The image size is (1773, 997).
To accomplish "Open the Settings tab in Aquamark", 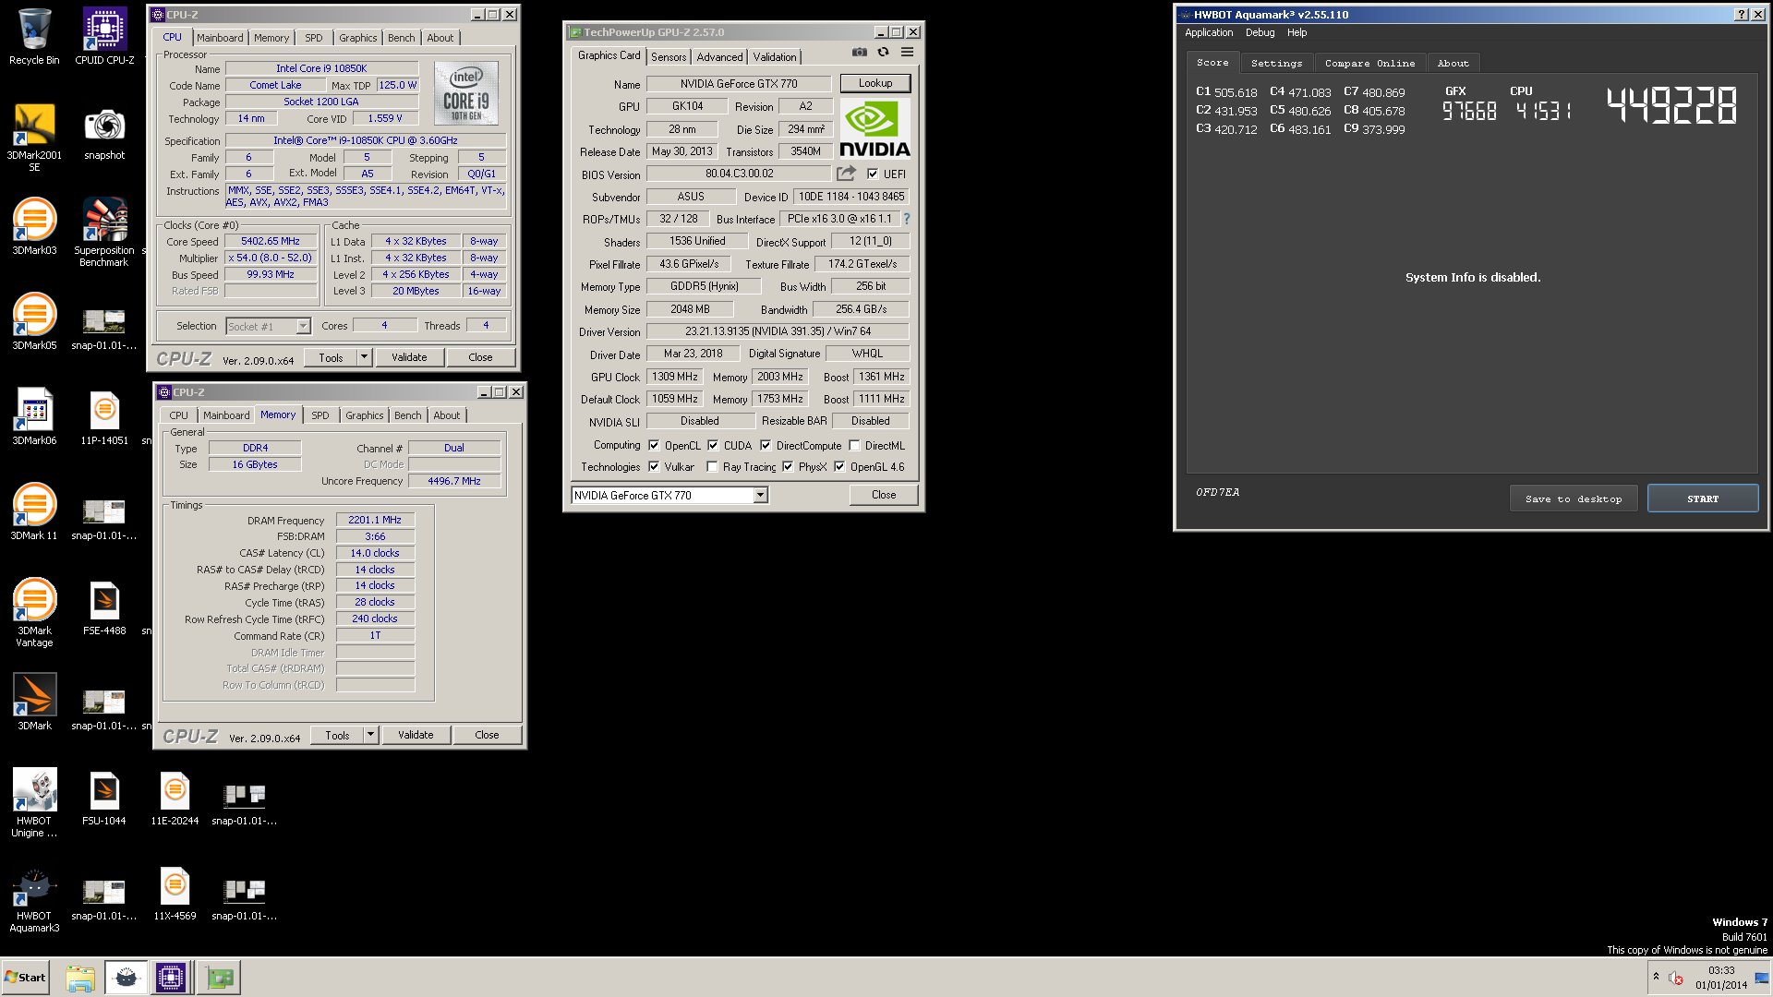I will point(1276,63).
